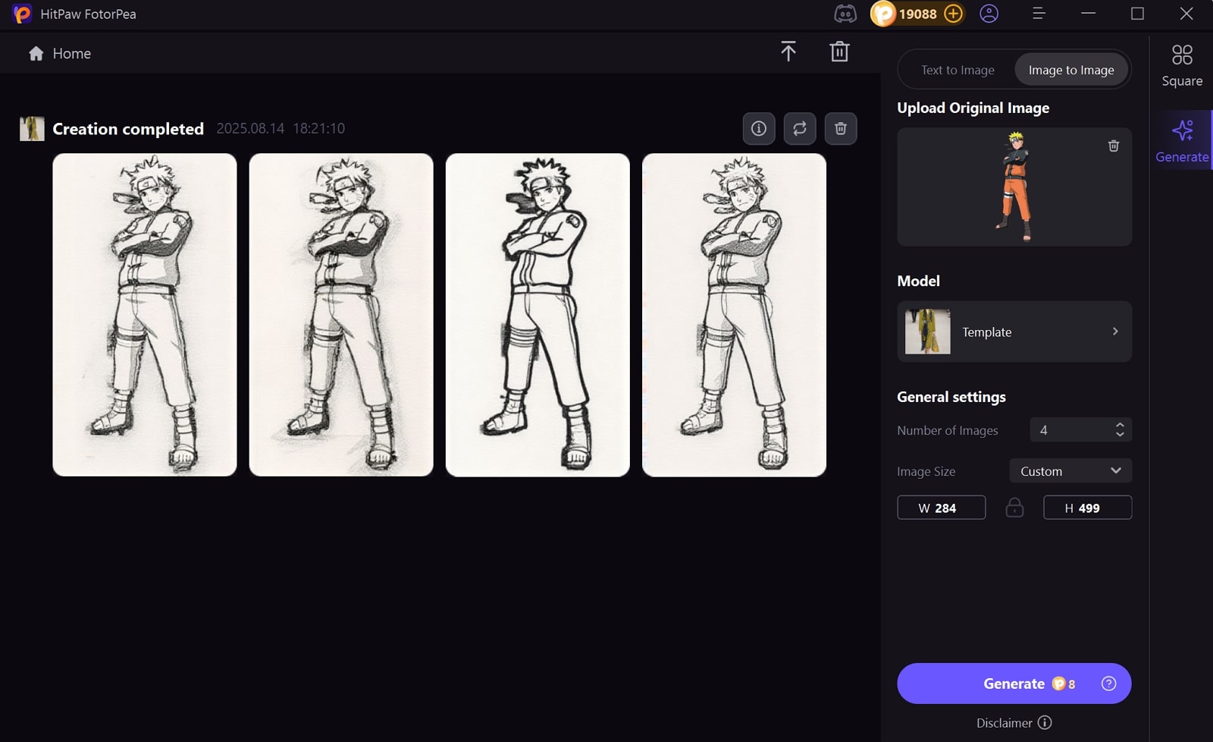Switch to Text to Image tab
The height and width of the screenshot is (742, 1213).
click(958, 70)
